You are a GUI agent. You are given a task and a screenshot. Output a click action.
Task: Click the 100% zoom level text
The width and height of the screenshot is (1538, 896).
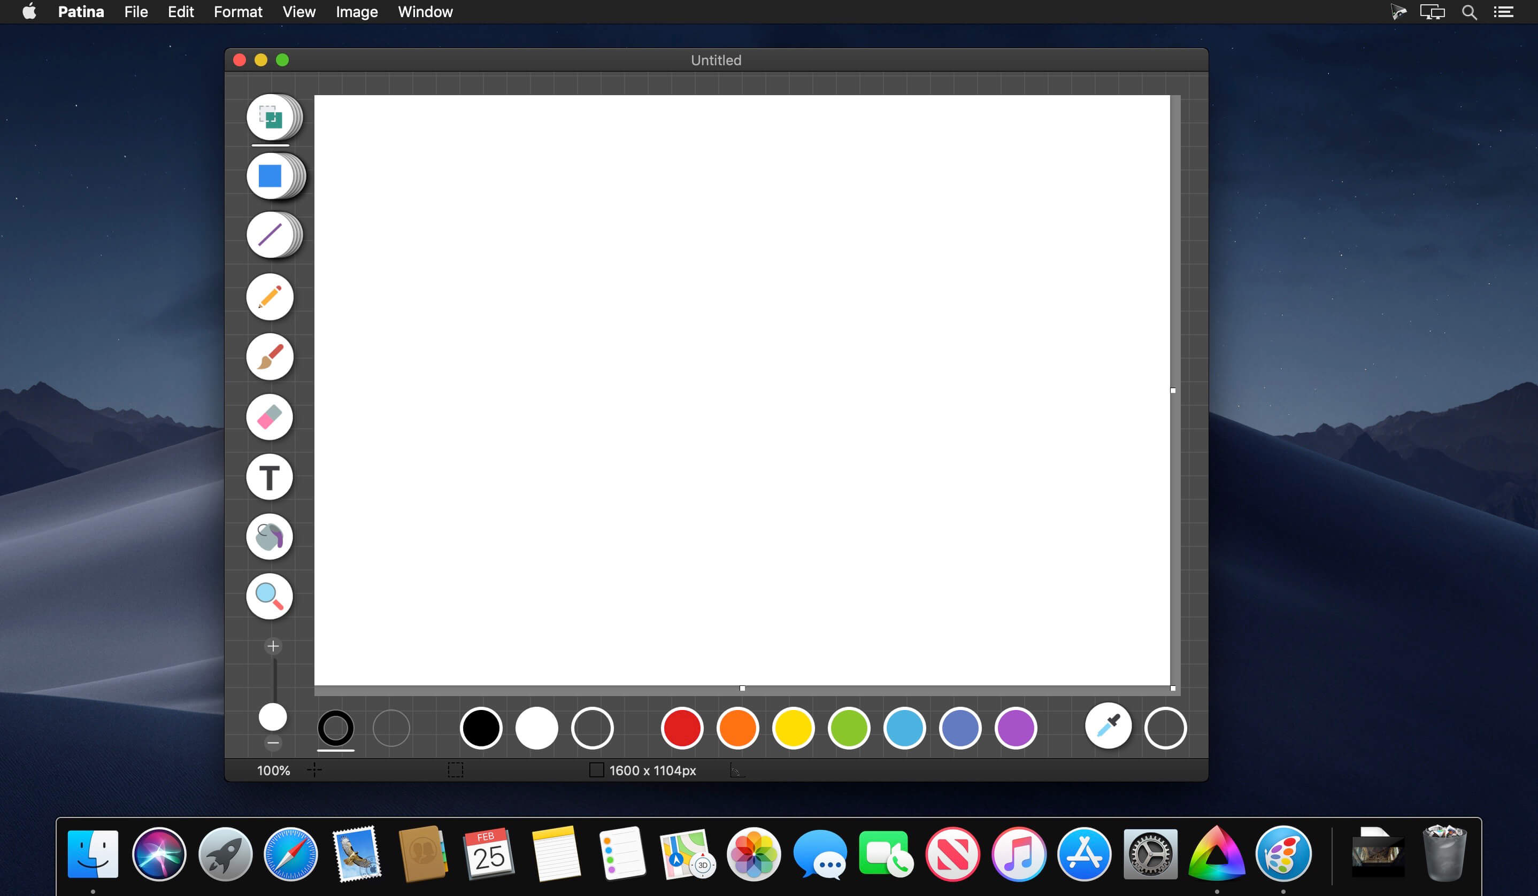pos(273,770)
